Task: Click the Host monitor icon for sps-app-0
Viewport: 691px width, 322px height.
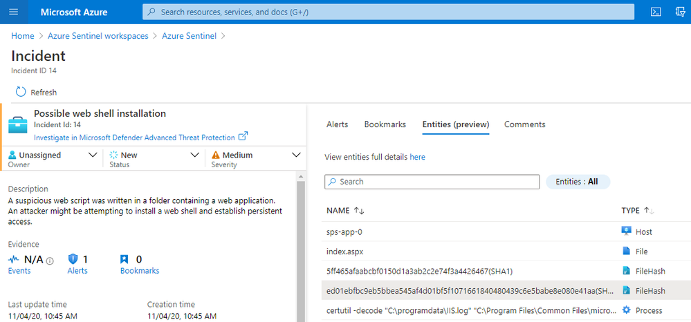Action: [626, 231]
